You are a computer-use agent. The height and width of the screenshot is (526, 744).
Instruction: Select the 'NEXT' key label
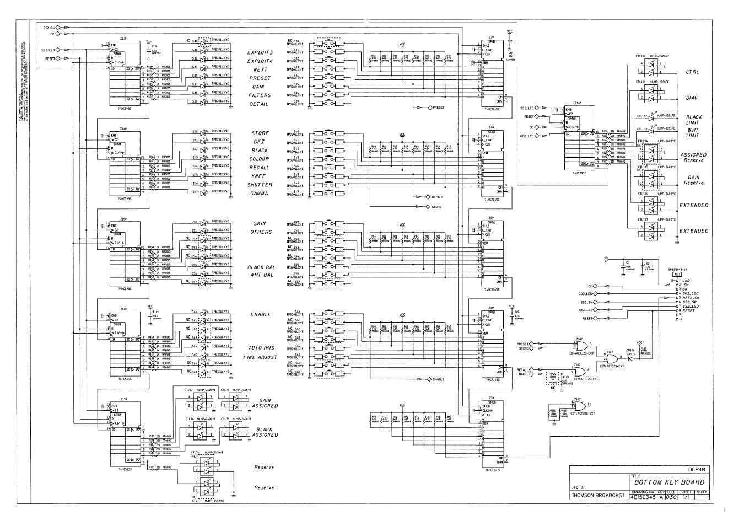click(261, 69)
